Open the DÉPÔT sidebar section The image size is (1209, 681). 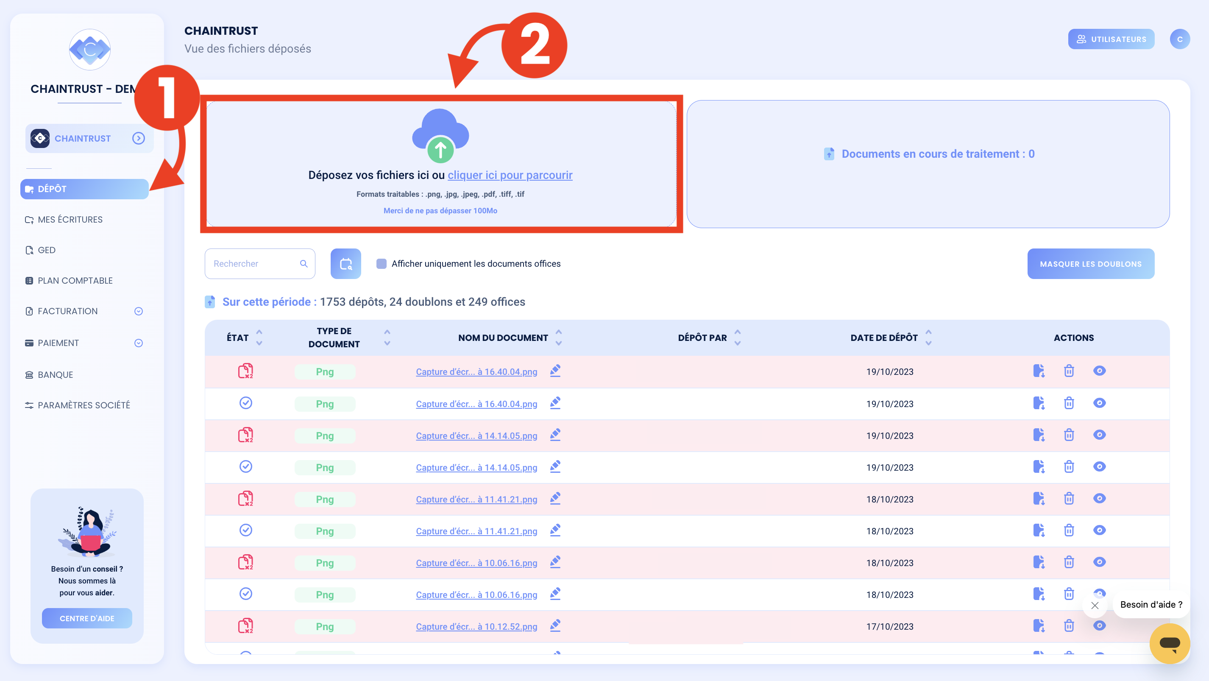(84, 189)
